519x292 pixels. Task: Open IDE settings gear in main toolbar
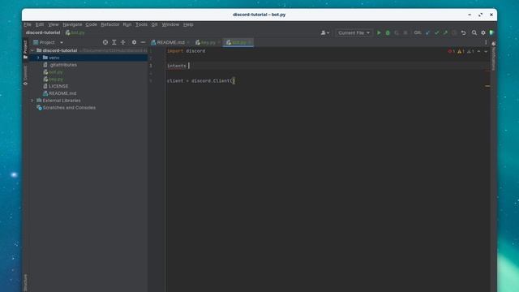(483, 32)
